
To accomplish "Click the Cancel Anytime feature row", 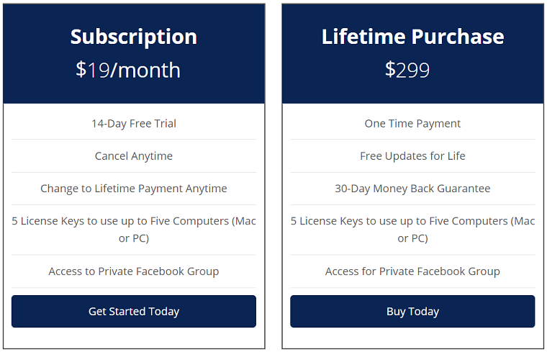I will [x=134, y=156].
